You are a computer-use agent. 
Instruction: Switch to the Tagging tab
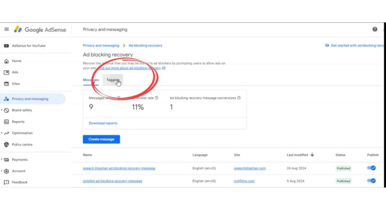click(113, 80)
